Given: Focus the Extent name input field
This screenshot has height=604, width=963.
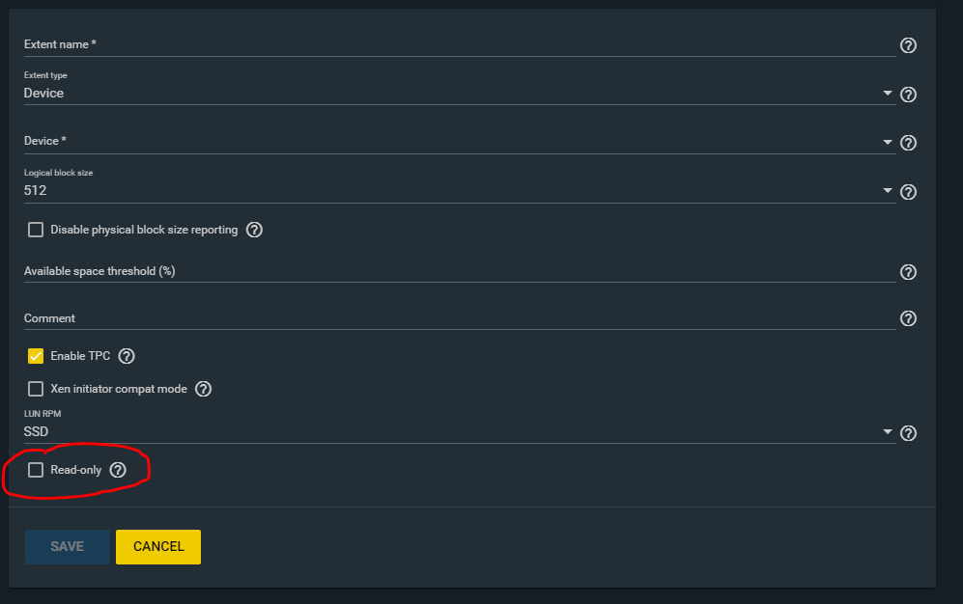Looking at the screenshot, I should (x=460, y=44).
